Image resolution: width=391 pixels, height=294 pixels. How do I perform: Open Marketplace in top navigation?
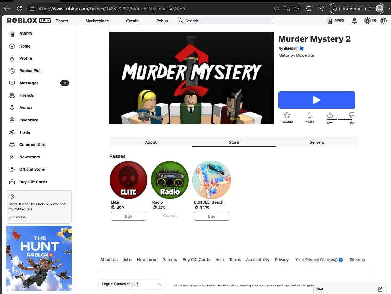click(97, 21)
